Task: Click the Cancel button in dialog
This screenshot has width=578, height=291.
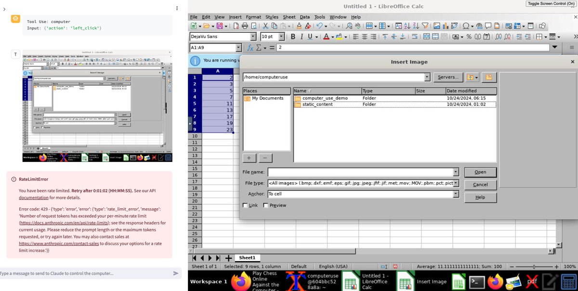Action: 480,185
